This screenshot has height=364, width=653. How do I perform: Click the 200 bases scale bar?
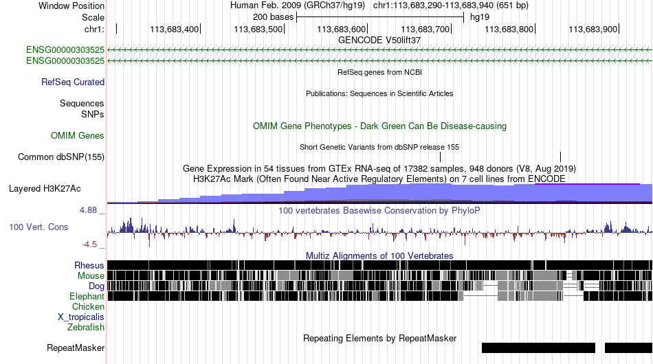click(380, 17)
